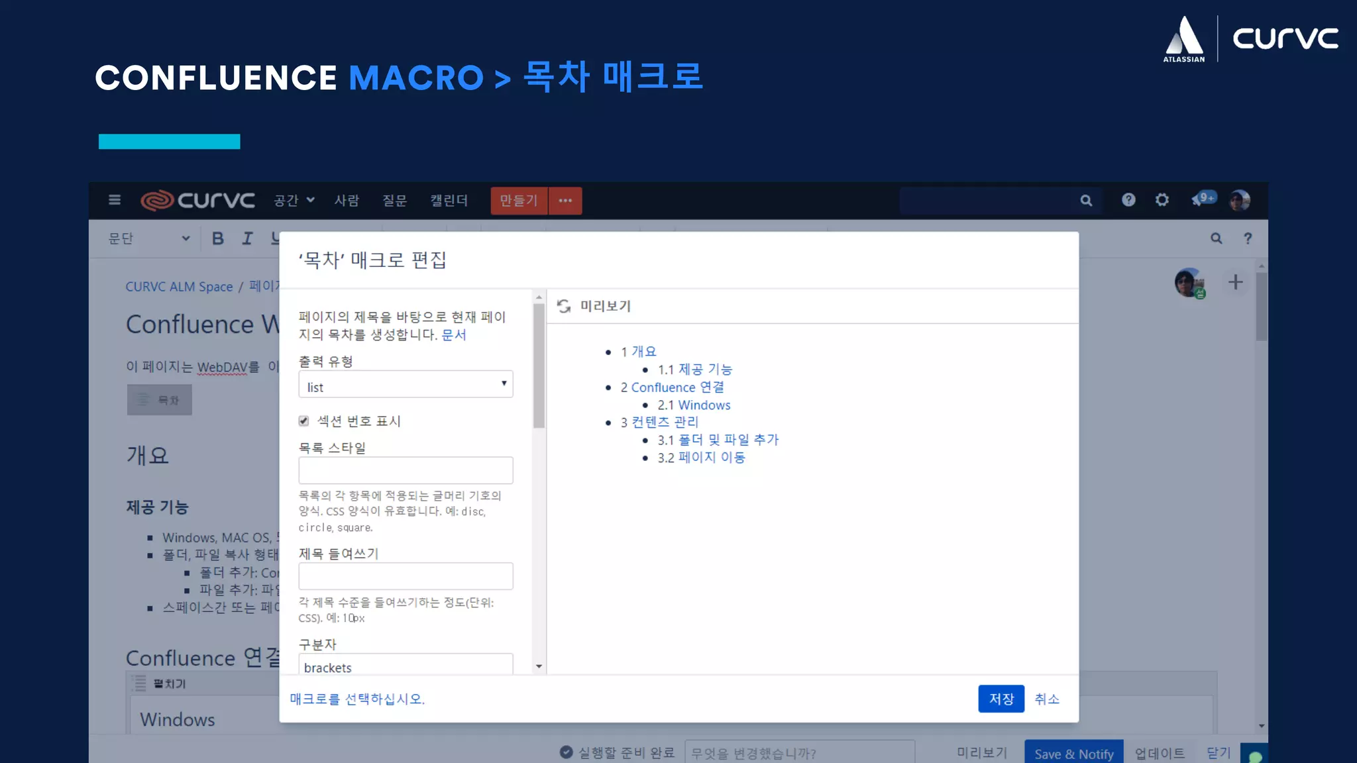Open notifications with 9+ badge
Image resolution: width=1357 pixels, height=763 pixels.
click(x=1203, y=199)
